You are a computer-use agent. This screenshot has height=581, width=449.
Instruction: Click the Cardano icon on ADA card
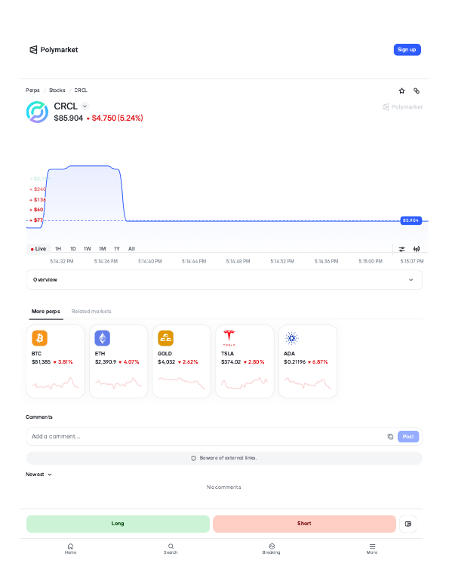click(291, 338)
